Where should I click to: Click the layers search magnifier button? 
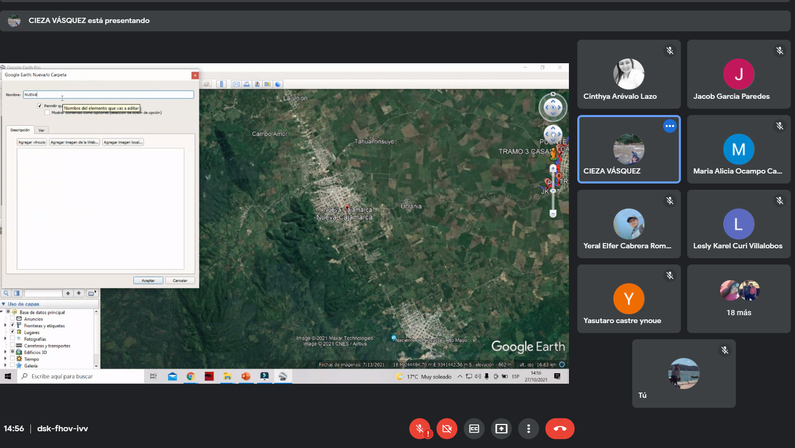coord(6,293)
